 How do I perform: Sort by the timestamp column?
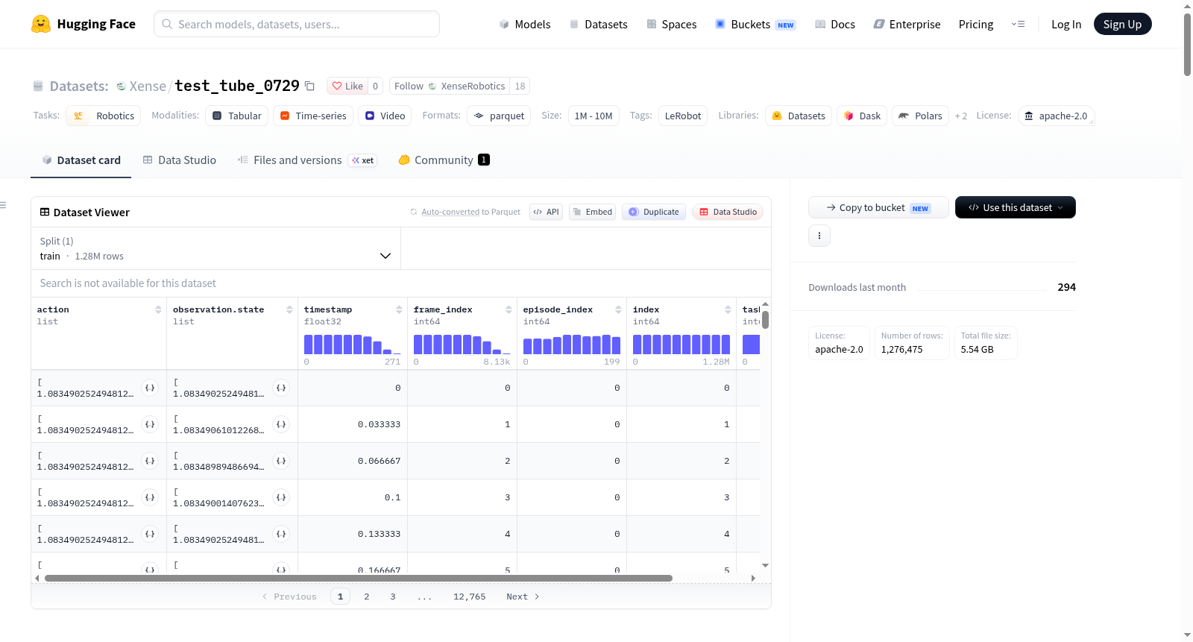click(399, 309)
